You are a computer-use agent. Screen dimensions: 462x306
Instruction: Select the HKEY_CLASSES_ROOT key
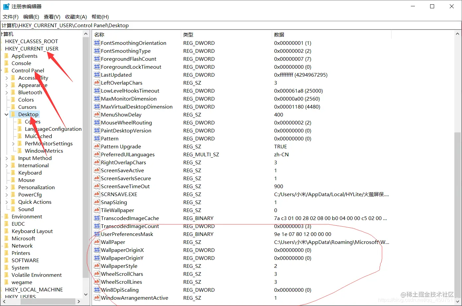[32, 41]
